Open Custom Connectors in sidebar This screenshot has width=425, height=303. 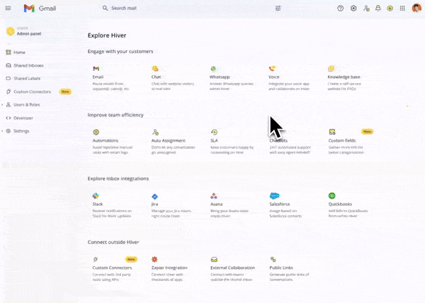31,92
